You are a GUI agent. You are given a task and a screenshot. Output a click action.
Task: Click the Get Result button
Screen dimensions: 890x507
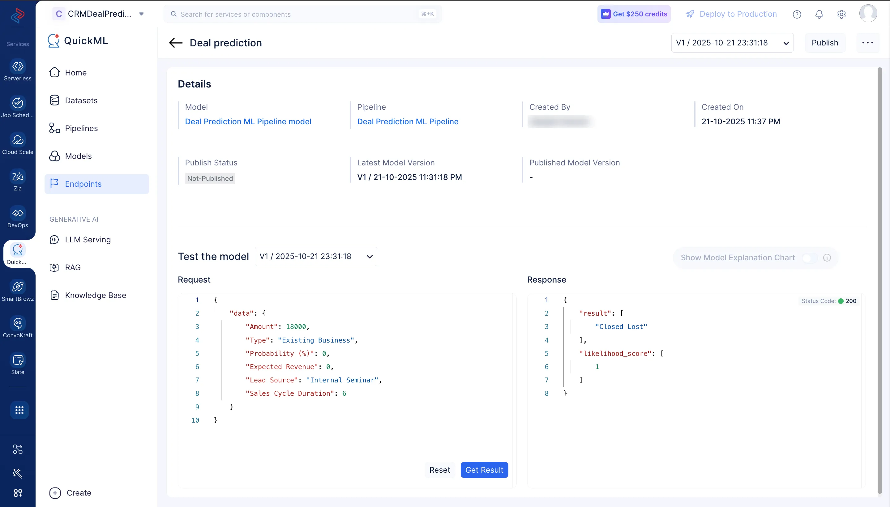coord(484,470)
